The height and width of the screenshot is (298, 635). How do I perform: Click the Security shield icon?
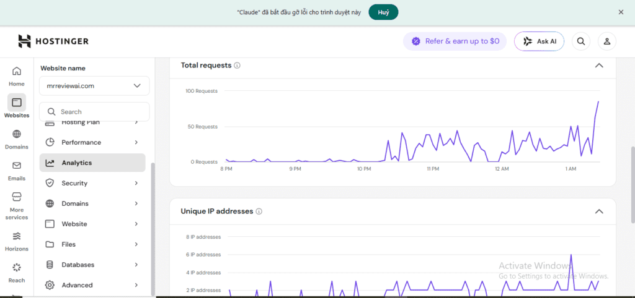(x=50, y=183)
